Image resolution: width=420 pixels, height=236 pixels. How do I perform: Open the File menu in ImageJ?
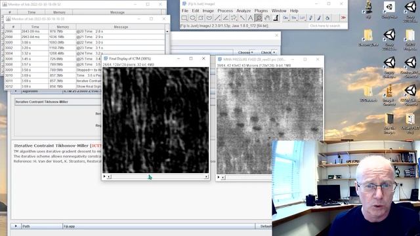(x=185, y=10)
